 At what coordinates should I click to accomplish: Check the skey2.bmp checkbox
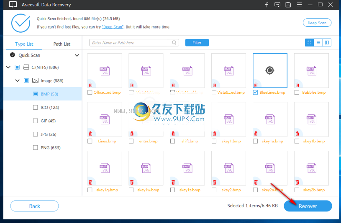coord(214,190)
